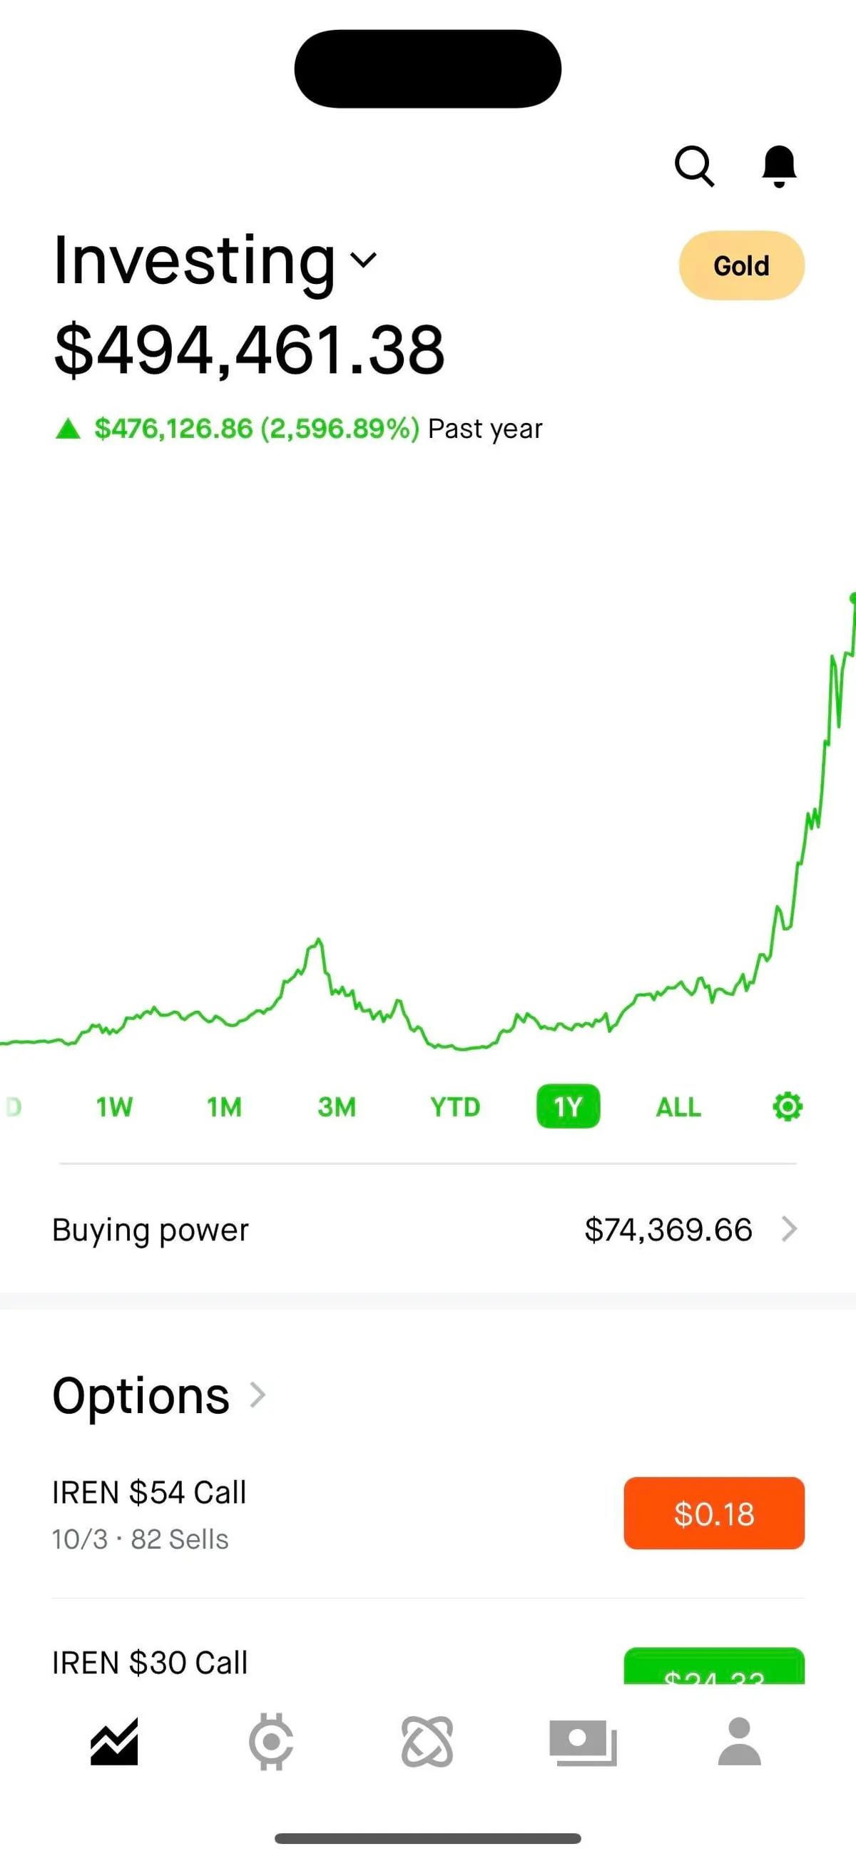Viewport: 856px width, 1861px height.
Task: Open Transfers using the cash icon
Action: [582, 1740]
